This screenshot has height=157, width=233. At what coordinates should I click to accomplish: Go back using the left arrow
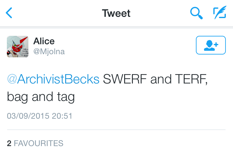pyautogui.click(x=9, y=13)
